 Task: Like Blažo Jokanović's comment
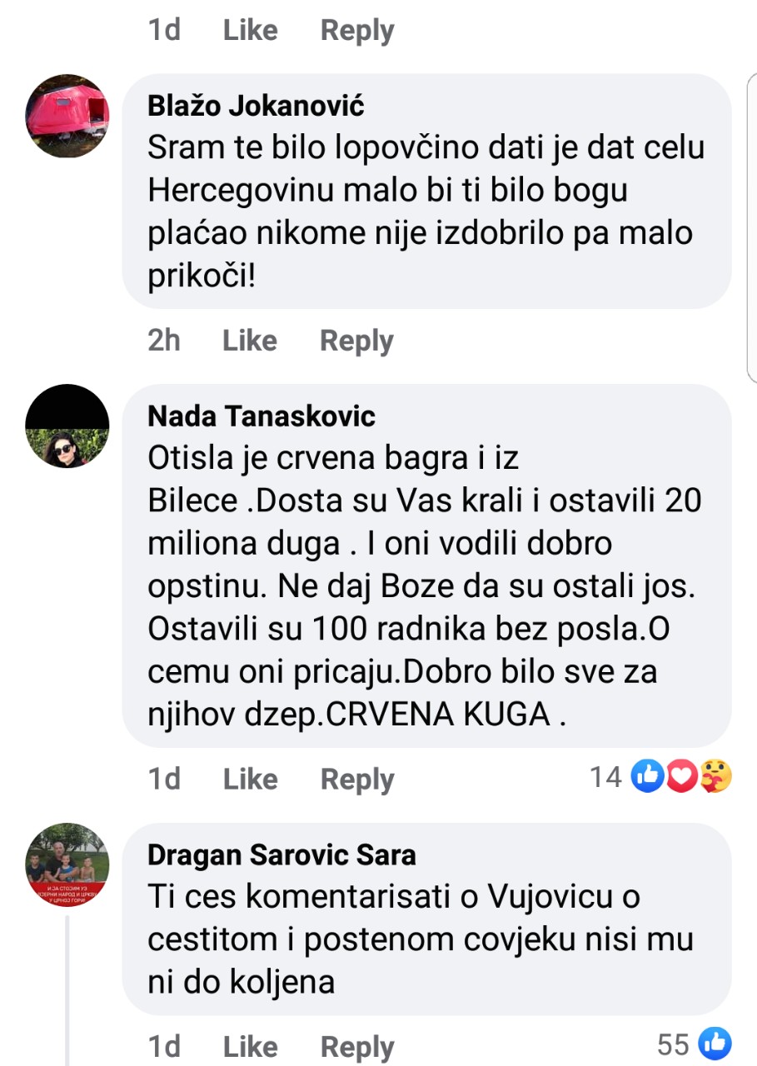(x=250, y=340)
